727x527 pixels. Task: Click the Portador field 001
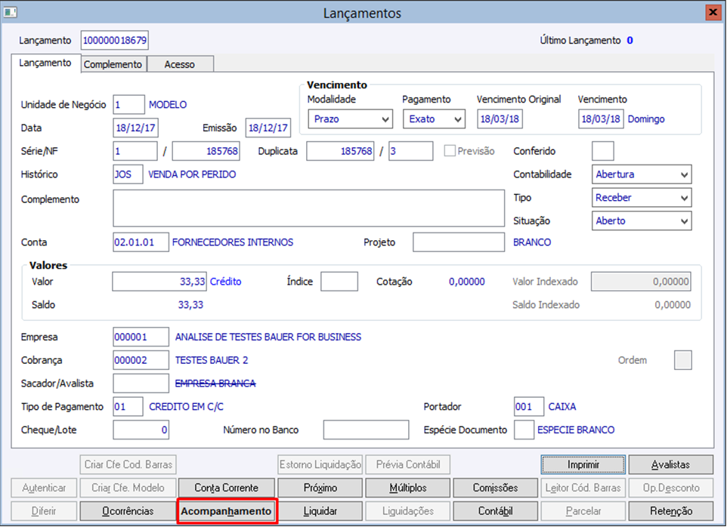pos(528,407)
